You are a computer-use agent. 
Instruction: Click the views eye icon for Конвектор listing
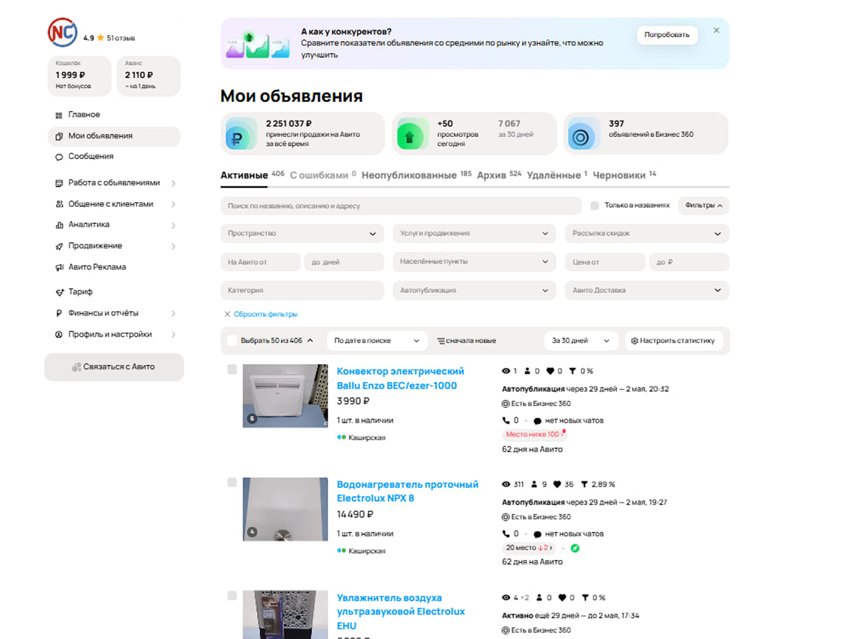[506, 371]
